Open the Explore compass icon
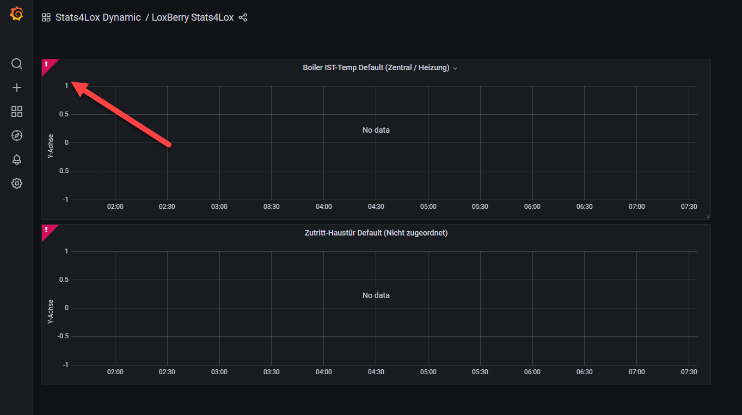Image resolution: width=742 pixels, height=415 pixels. (x=17, y=135)
